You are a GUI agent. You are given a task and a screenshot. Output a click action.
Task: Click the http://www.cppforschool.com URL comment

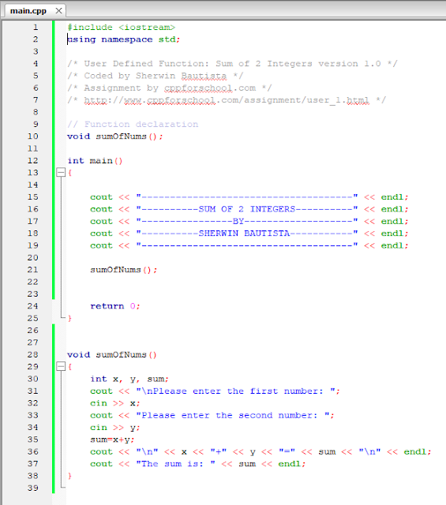coord(227,100)
